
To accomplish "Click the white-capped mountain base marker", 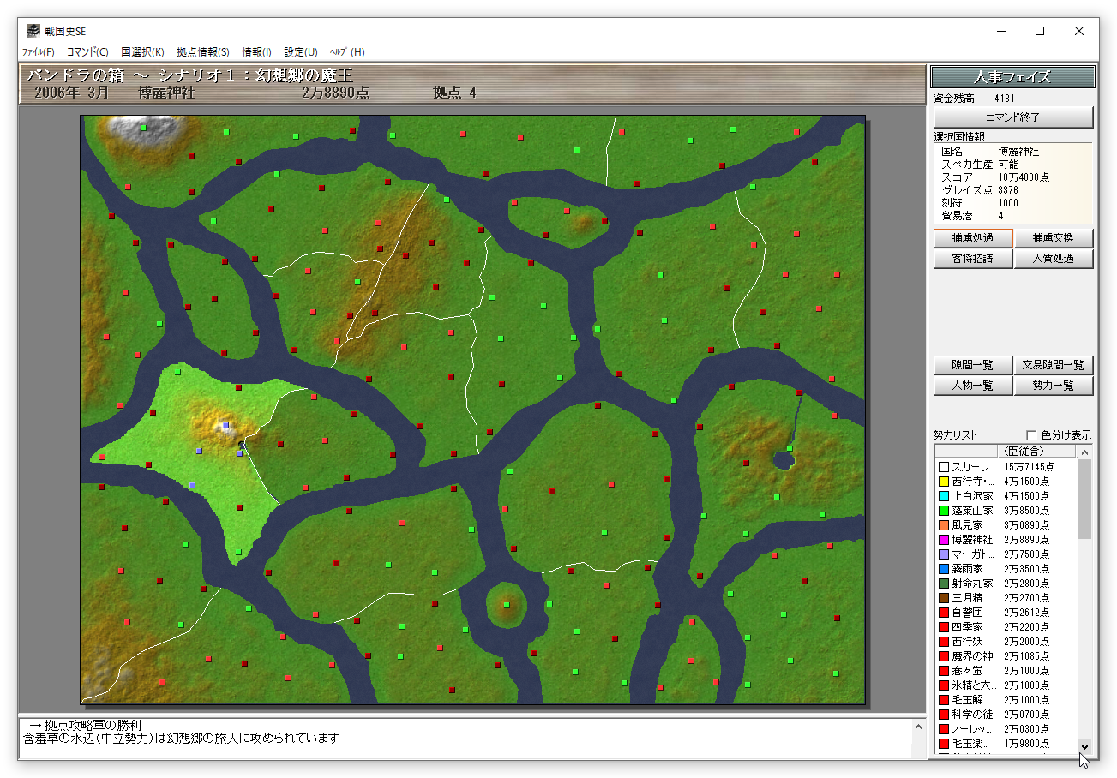I will point(143,128).
